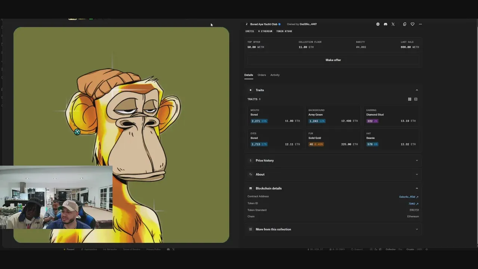Expand the Price history section

pyautogui.click(x=333, y=161)
